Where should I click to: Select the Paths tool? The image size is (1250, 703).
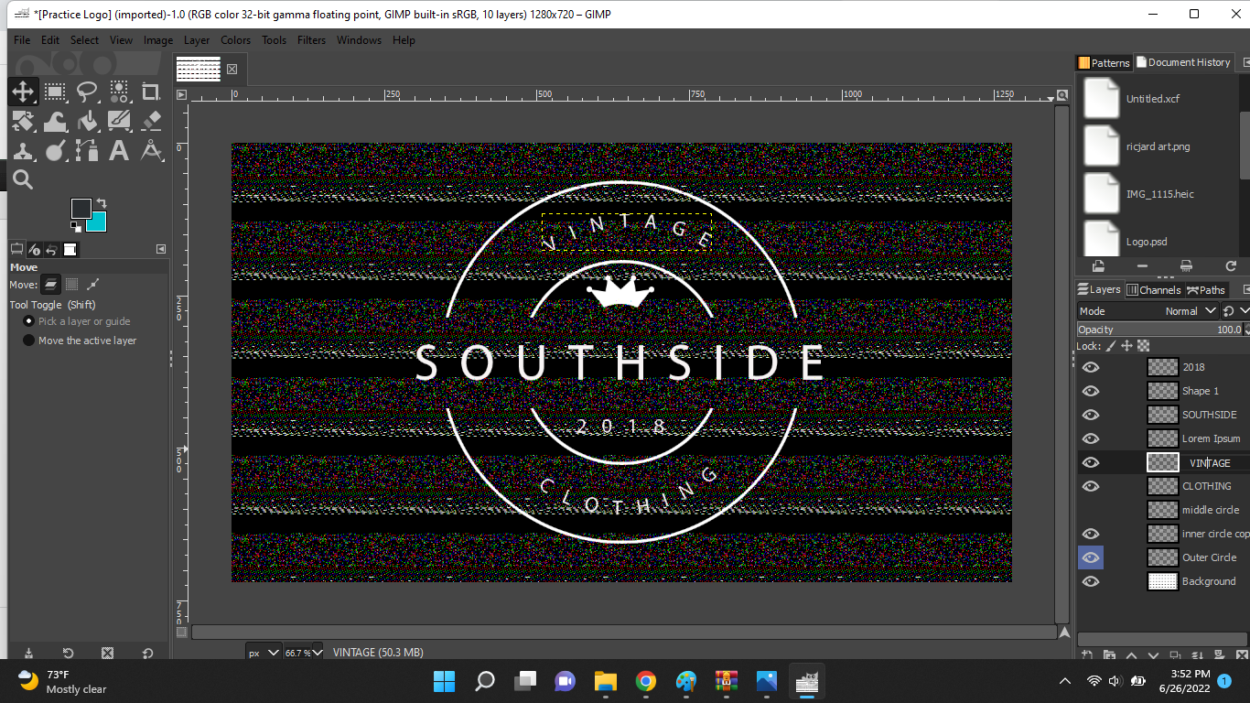[87, 151]
